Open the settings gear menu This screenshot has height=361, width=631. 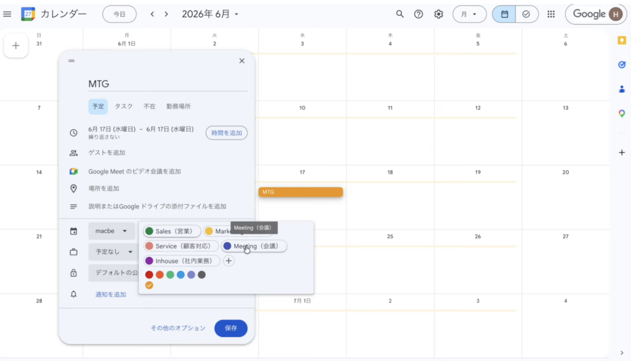coord(439,14)
